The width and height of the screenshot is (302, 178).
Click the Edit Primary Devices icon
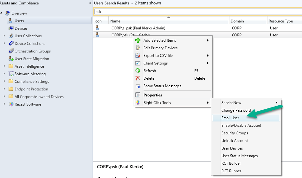pyautogui.click(x=138, y=48)
